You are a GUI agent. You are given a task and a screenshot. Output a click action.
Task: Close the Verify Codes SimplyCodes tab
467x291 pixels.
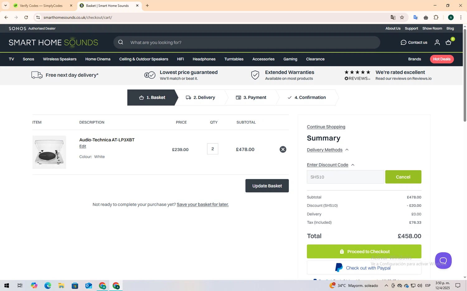point(71,6)
